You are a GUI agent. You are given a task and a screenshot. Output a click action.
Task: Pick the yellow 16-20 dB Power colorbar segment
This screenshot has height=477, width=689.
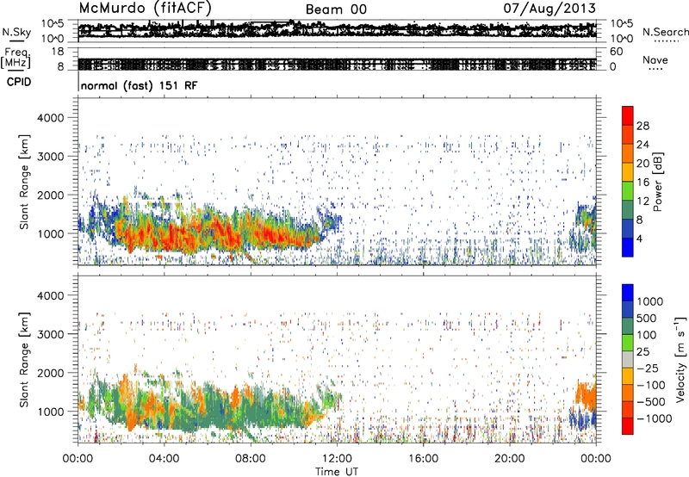[628, 172]
